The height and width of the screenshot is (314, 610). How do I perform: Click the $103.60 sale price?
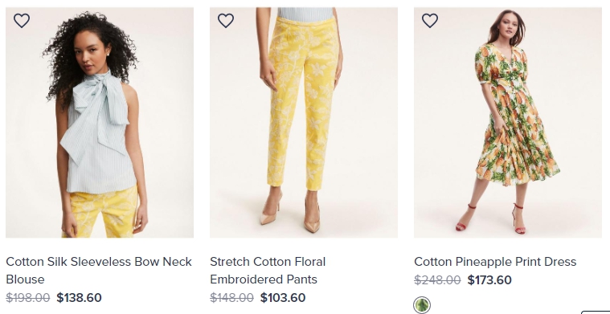point(283,298)
